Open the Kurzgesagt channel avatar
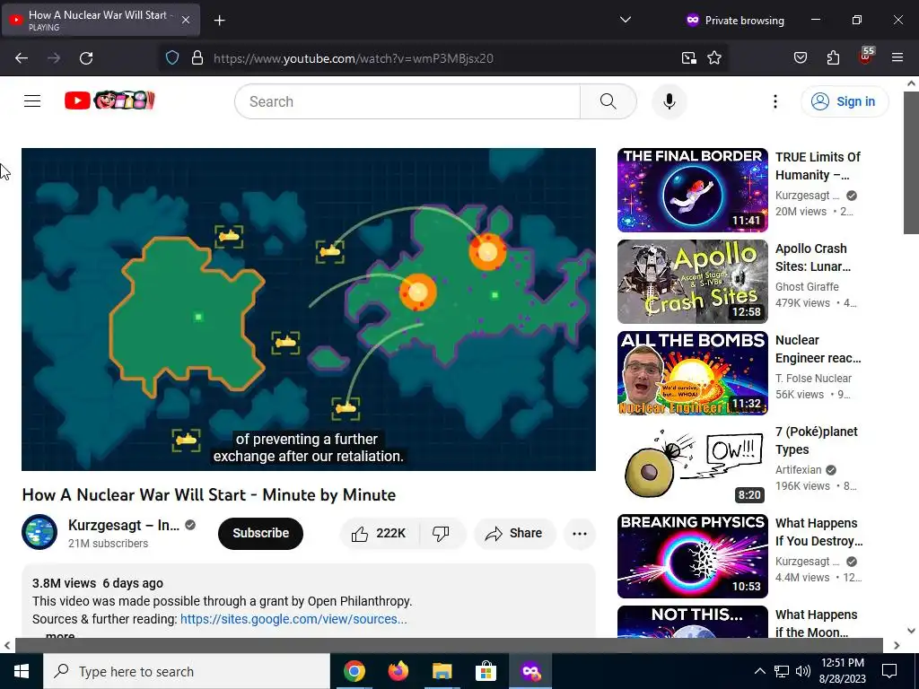 39,532
